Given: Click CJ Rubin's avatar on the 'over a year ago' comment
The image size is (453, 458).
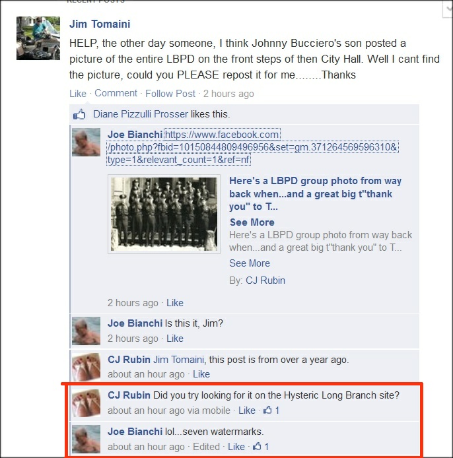Looking at the screenshot, I should (87, 367).
